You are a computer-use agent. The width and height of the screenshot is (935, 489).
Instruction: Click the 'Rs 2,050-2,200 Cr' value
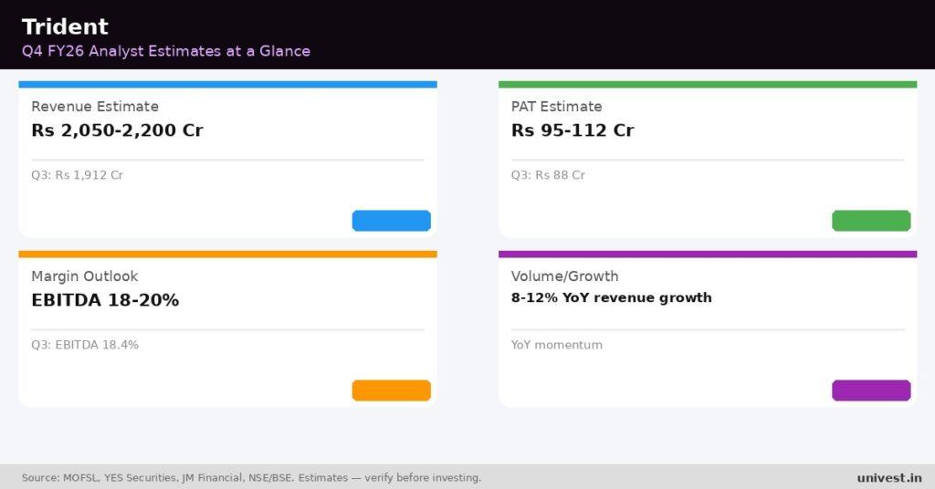tap(117, 130)
